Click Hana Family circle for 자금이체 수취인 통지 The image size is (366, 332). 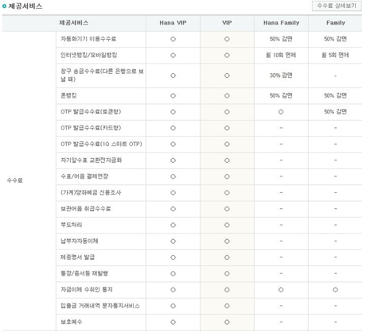pos(281,290)
